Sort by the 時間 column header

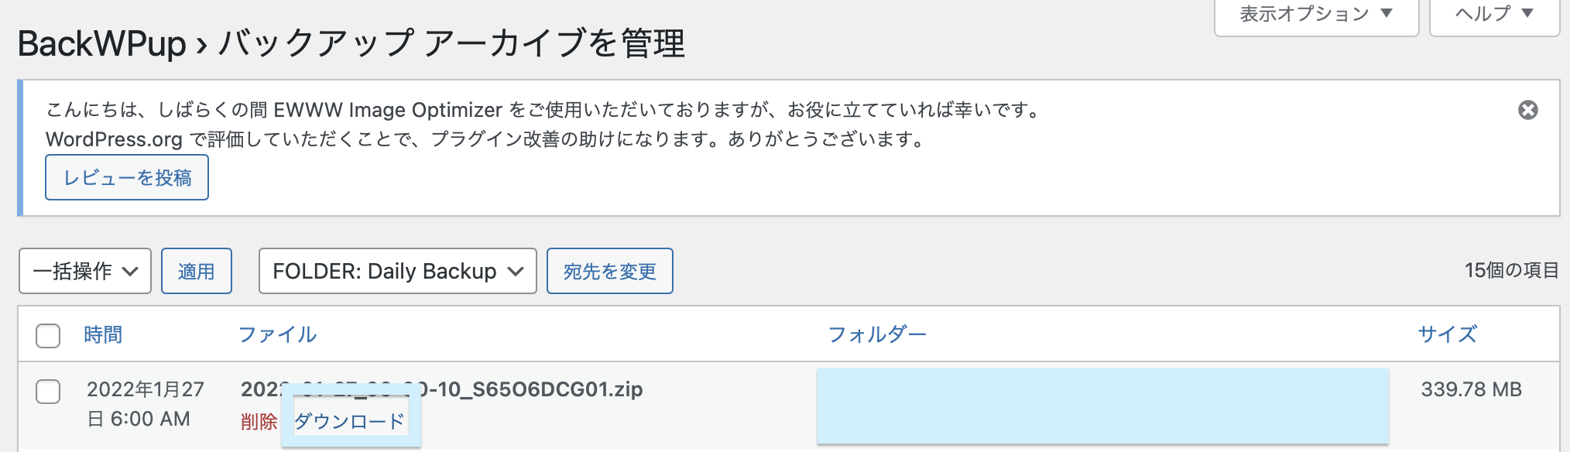pos(103,334)
